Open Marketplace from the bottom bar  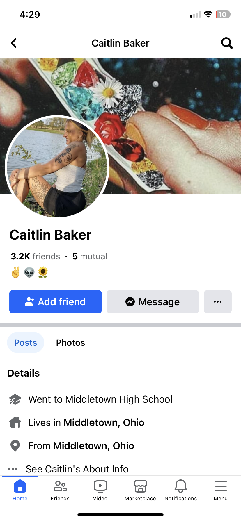pyautogui.click(x=140, y=490)
